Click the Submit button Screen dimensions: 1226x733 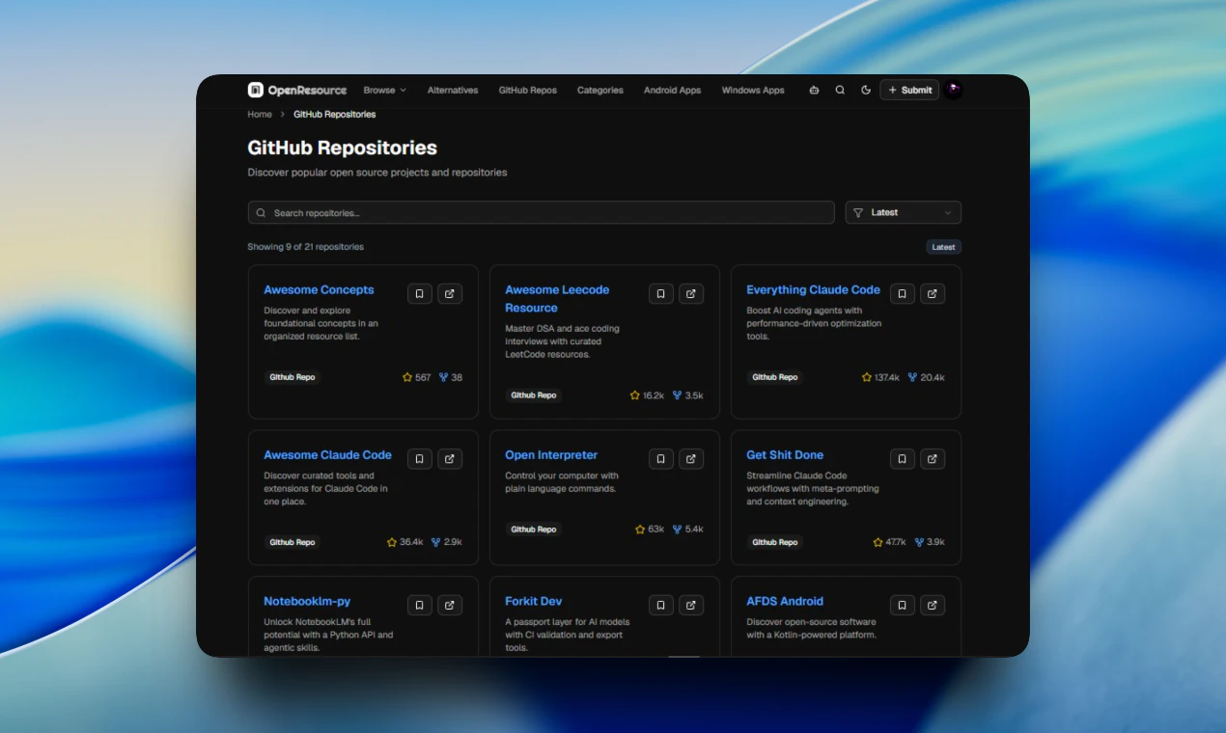click(908, 90)
